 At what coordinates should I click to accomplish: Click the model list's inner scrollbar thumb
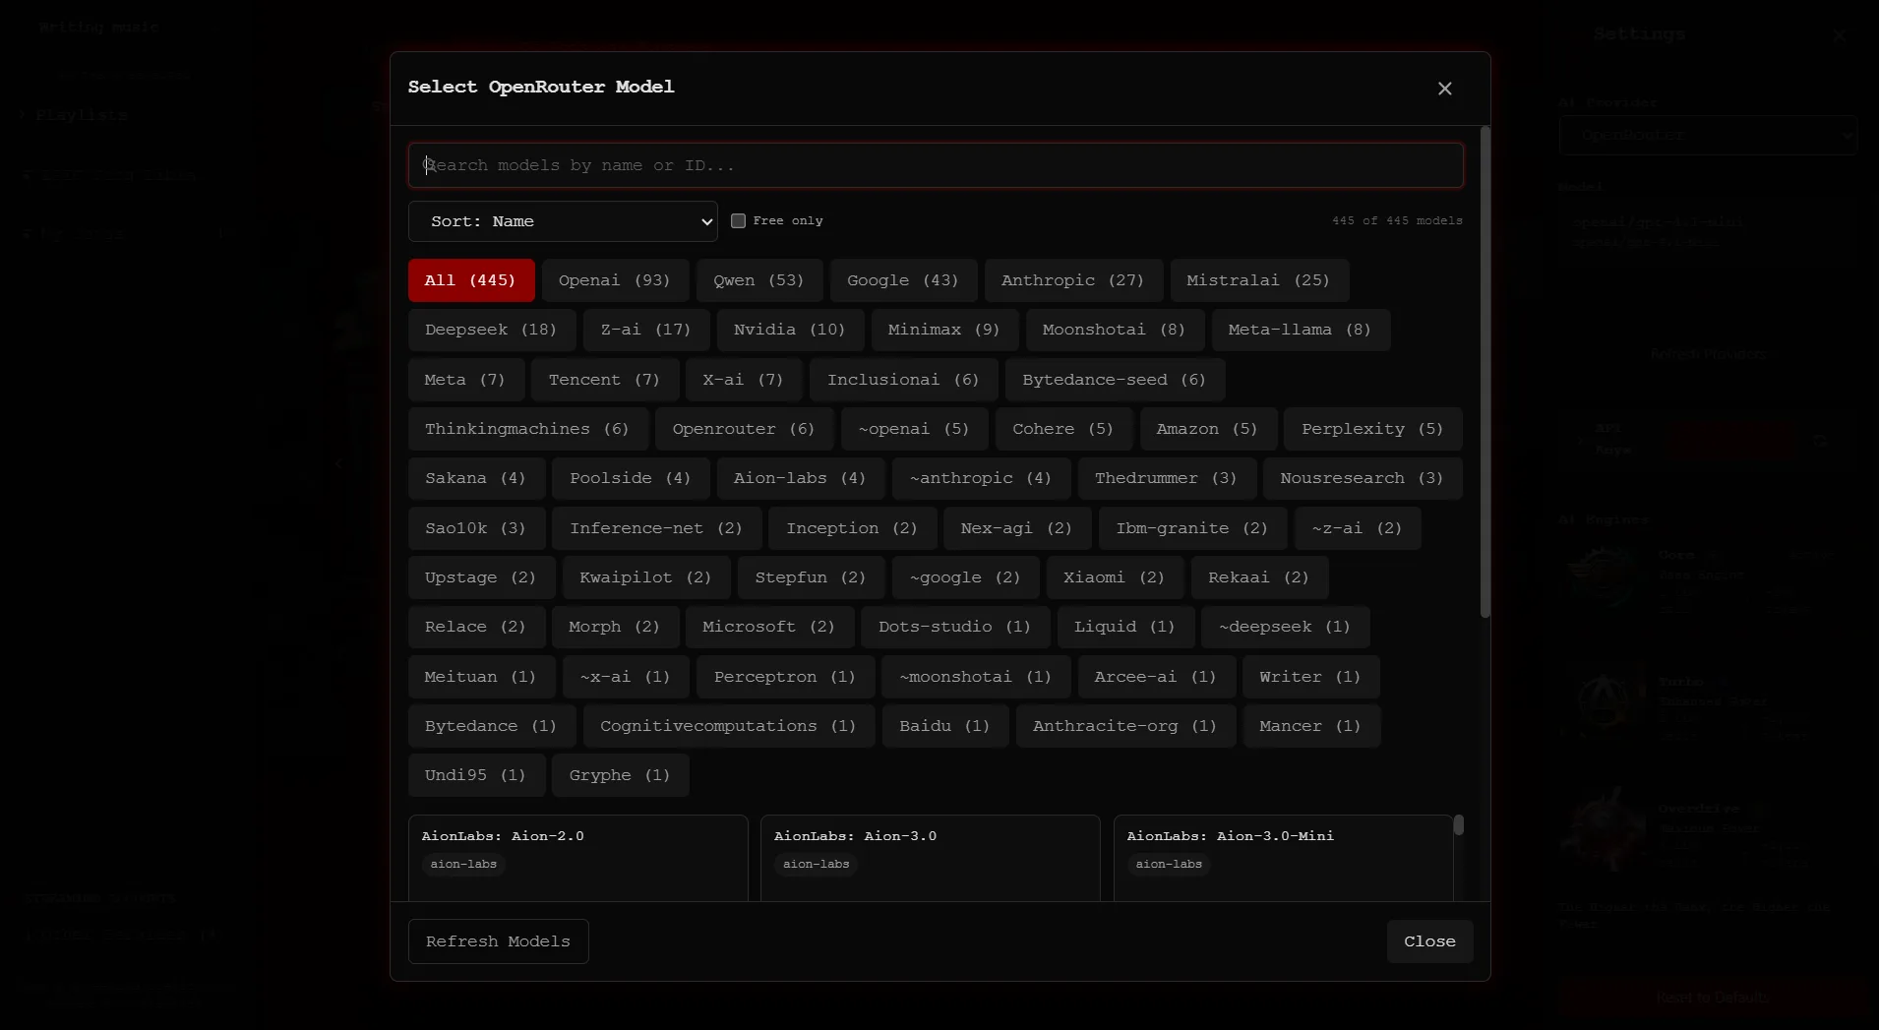(x=1459, y=824)
